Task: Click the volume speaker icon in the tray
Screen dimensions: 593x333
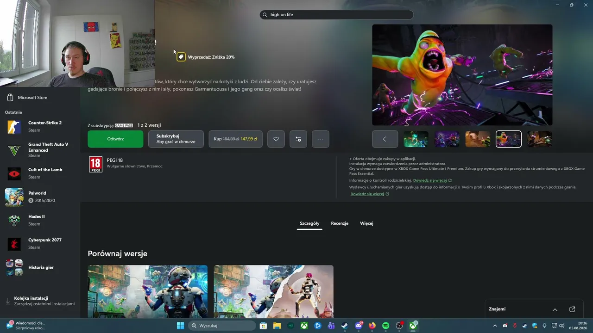Action: (x=562, y=326)
